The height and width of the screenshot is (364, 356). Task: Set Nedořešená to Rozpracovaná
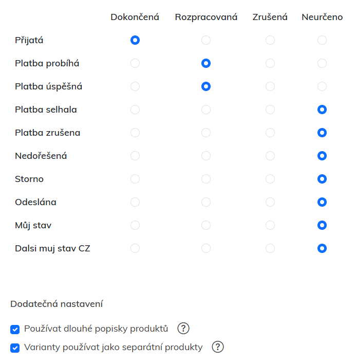[x=206, y=156]
